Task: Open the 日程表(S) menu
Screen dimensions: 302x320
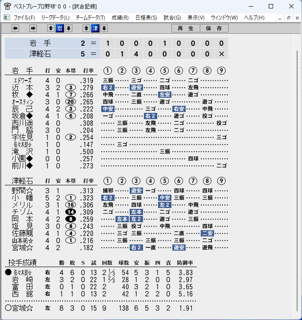Action: [146, 18]
